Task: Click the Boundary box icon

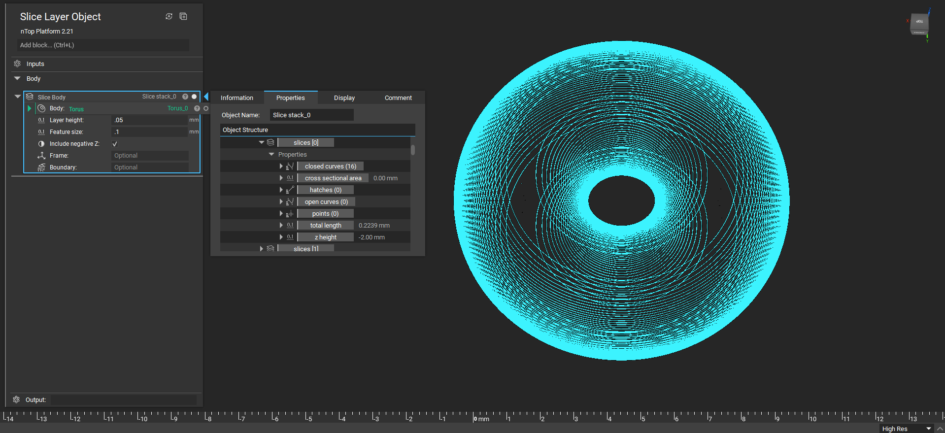Action: [x=41, y=167]
